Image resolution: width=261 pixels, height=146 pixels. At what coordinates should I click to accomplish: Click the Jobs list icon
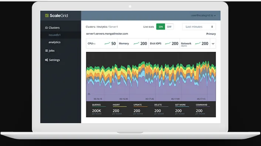point(47,51)
